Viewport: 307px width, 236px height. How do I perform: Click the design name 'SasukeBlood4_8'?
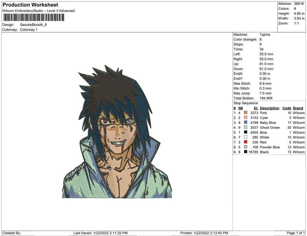[33, 25]
